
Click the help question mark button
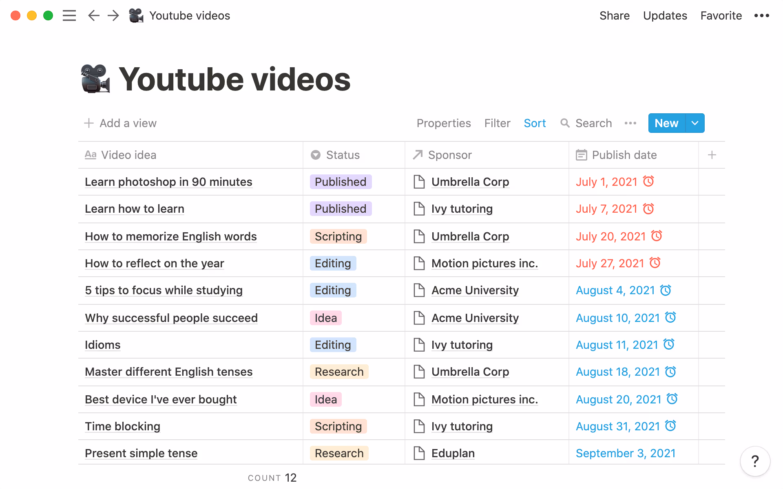754,461
